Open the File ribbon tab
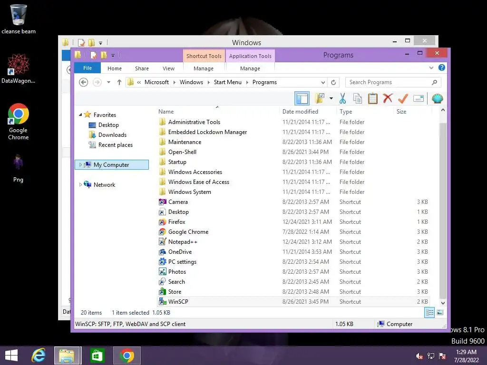487x365 pixels. pyautogui.click(x=88, y=68)
